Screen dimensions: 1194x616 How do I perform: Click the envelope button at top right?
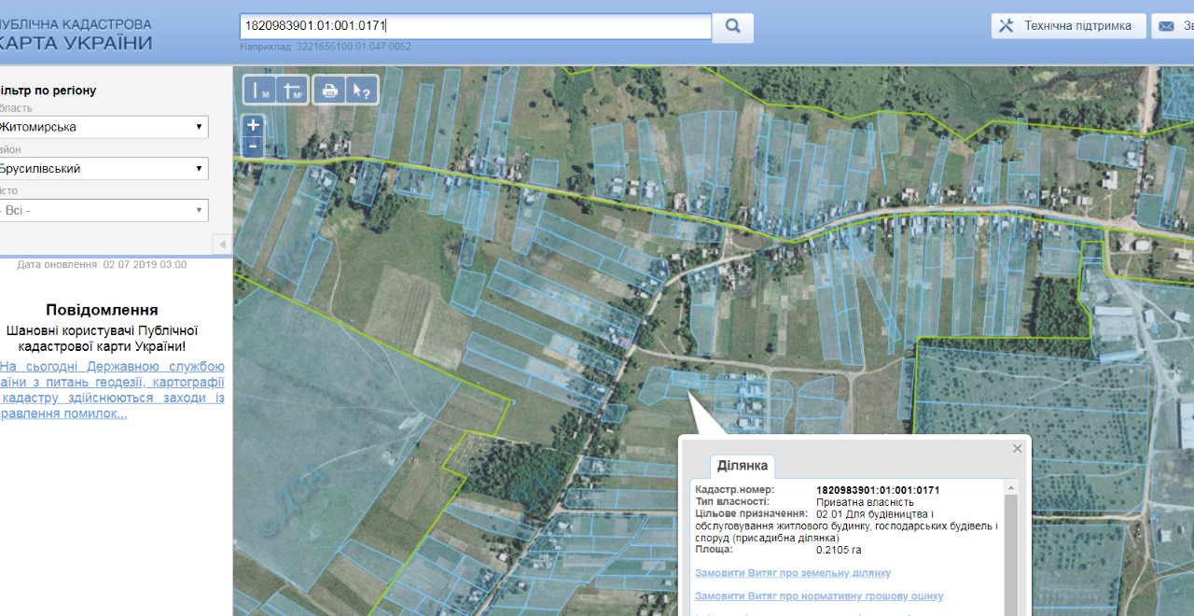(x=1173, y=26)
